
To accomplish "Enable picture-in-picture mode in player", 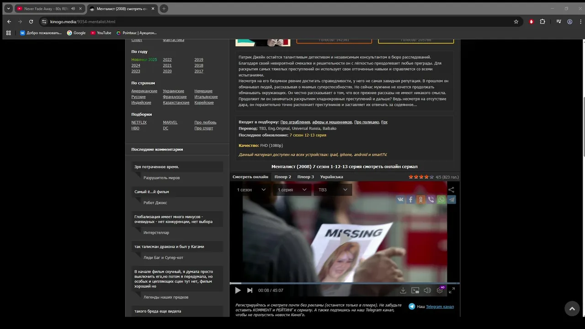I will point(415,290).
